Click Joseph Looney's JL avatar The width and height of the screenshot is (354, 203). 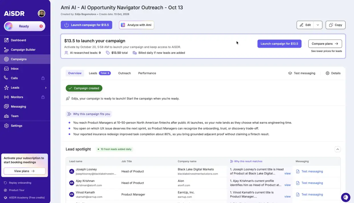click(x=72, y=171)
